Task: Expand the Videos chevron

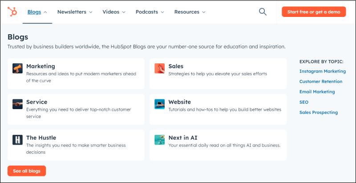Action: (x=124, y=12)
